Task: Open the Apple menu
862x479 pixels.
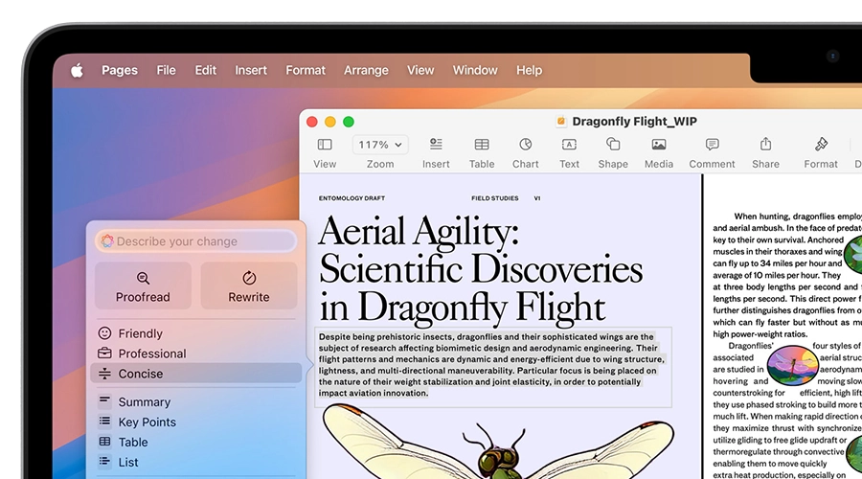Action: tap(77, 70)
